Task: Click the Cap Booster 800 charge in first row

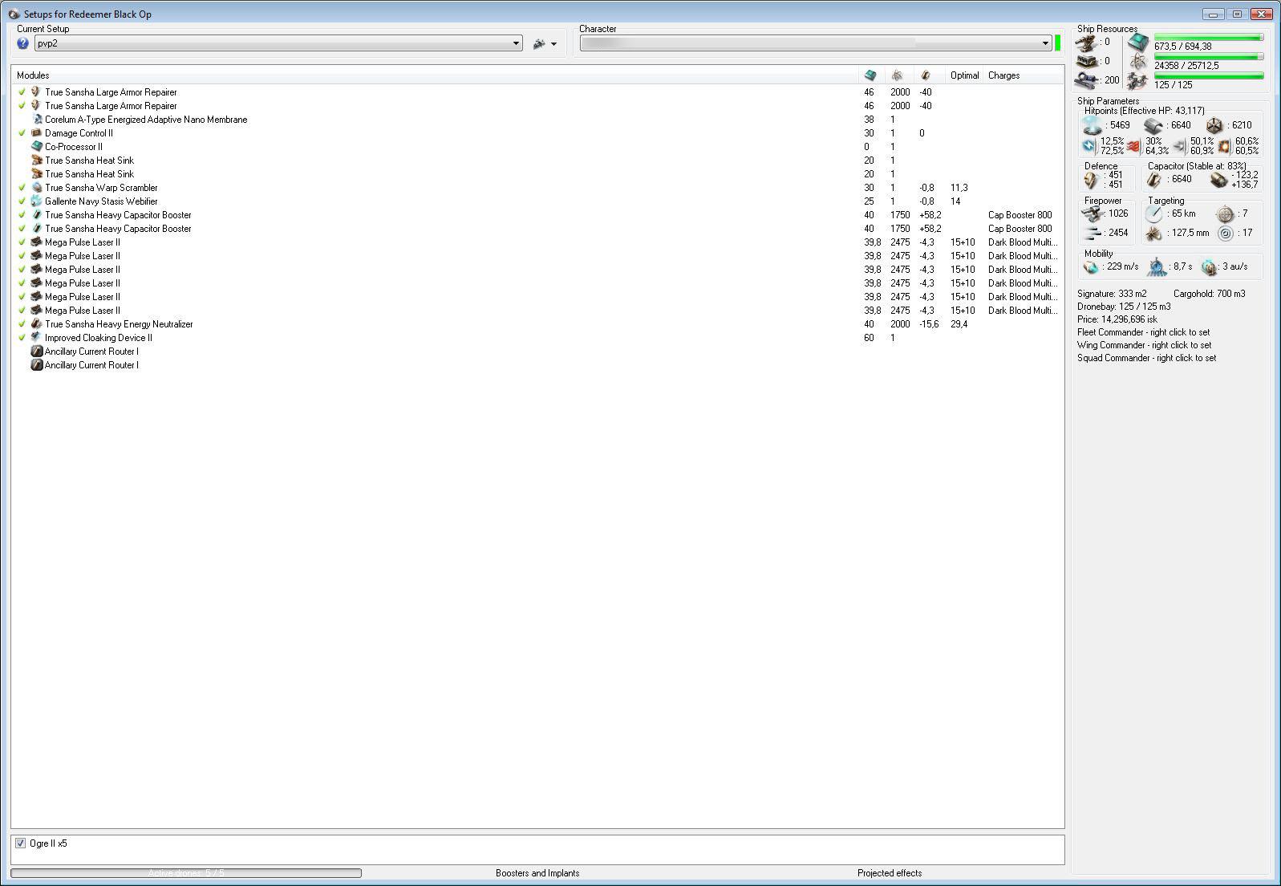Action: 1020,215
